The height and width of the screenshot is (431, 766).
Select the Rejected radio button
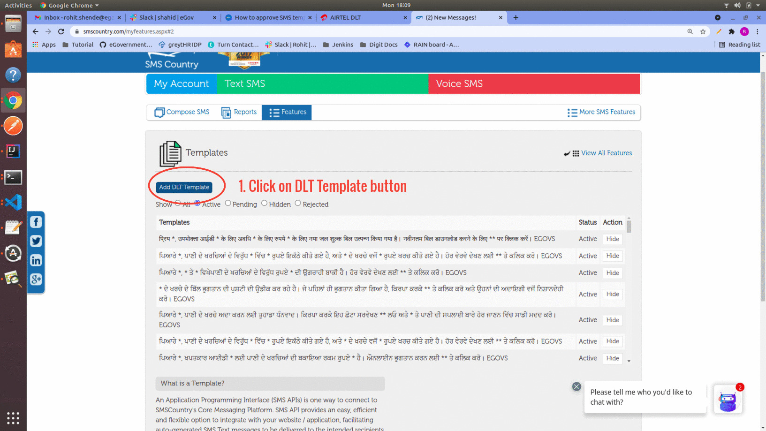pyautogui.click(x=298, y=203)
